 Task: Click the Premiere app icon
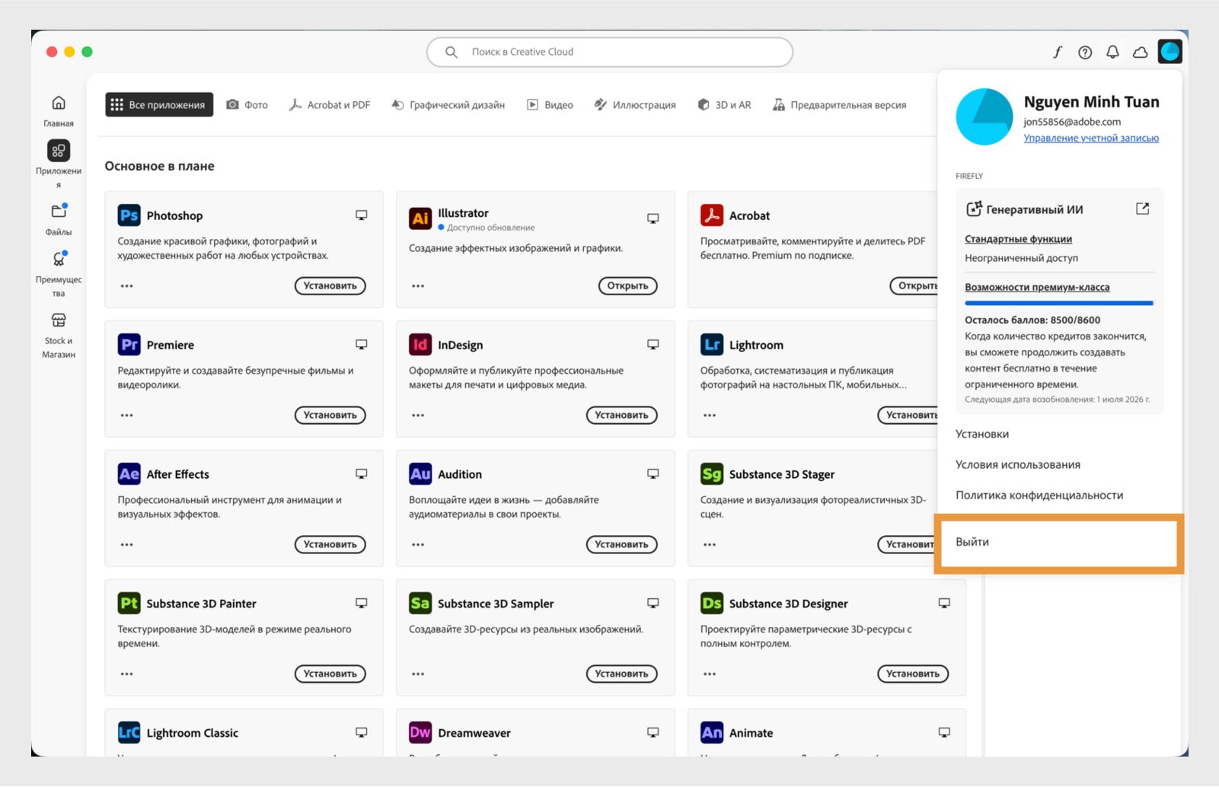129,345
